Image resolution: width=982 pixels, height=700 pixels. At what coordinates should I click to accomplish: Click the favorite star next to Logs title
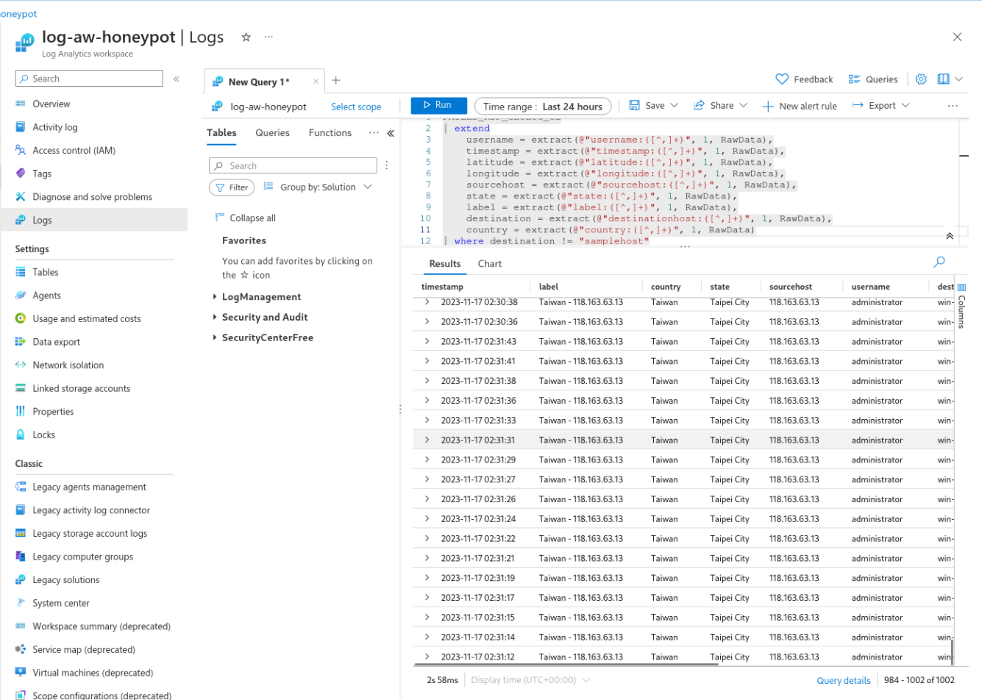click(246, 37)
